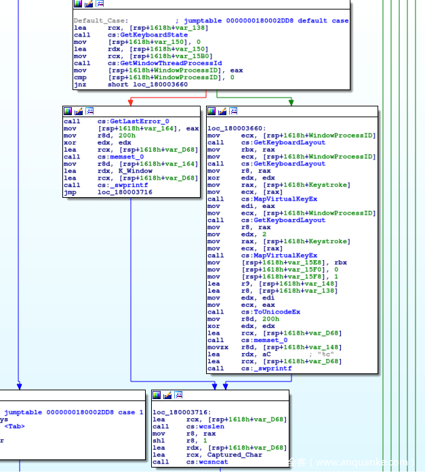Click the pencil icon on GetLastError_0 block
This screenshot has height=475, width=425.
(79, 110)
